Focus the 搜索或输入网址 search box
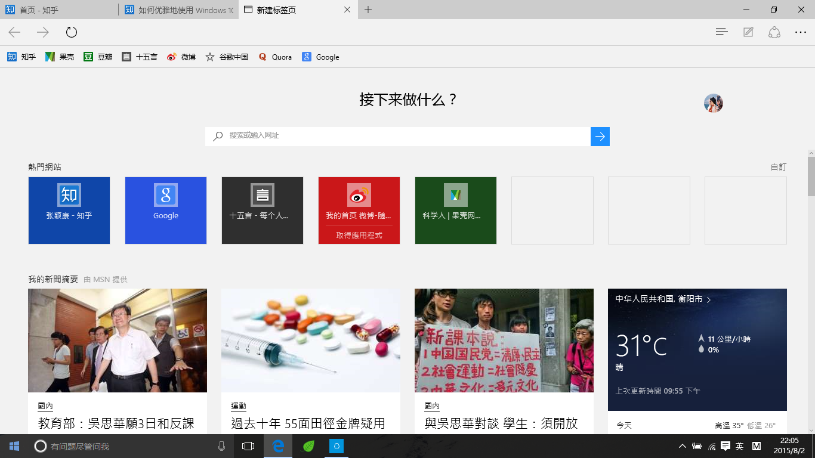815x458 pixels. (398, 136)
